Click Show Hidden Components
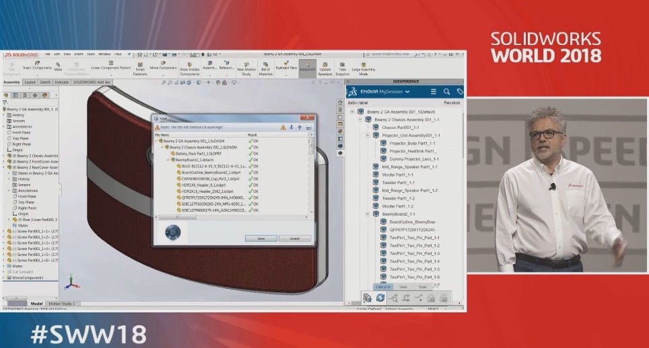 [190, 69]
